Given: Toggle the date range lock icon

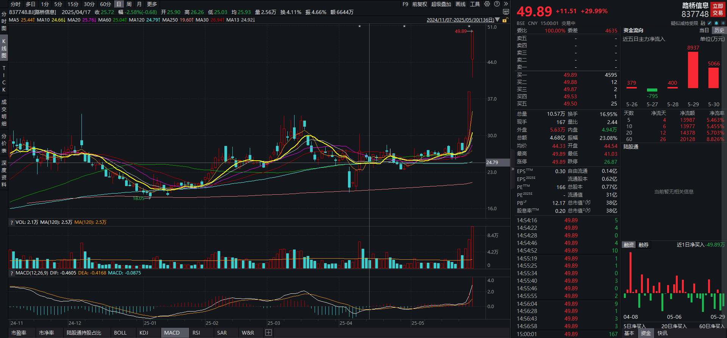Looking at the screenshot, I should click(505, 20).
